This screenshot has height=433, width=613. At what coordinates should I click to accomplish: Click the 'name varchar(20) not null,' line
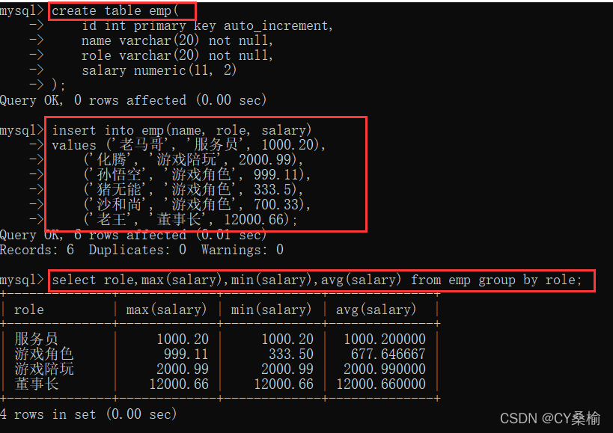[x=177, y=40]
